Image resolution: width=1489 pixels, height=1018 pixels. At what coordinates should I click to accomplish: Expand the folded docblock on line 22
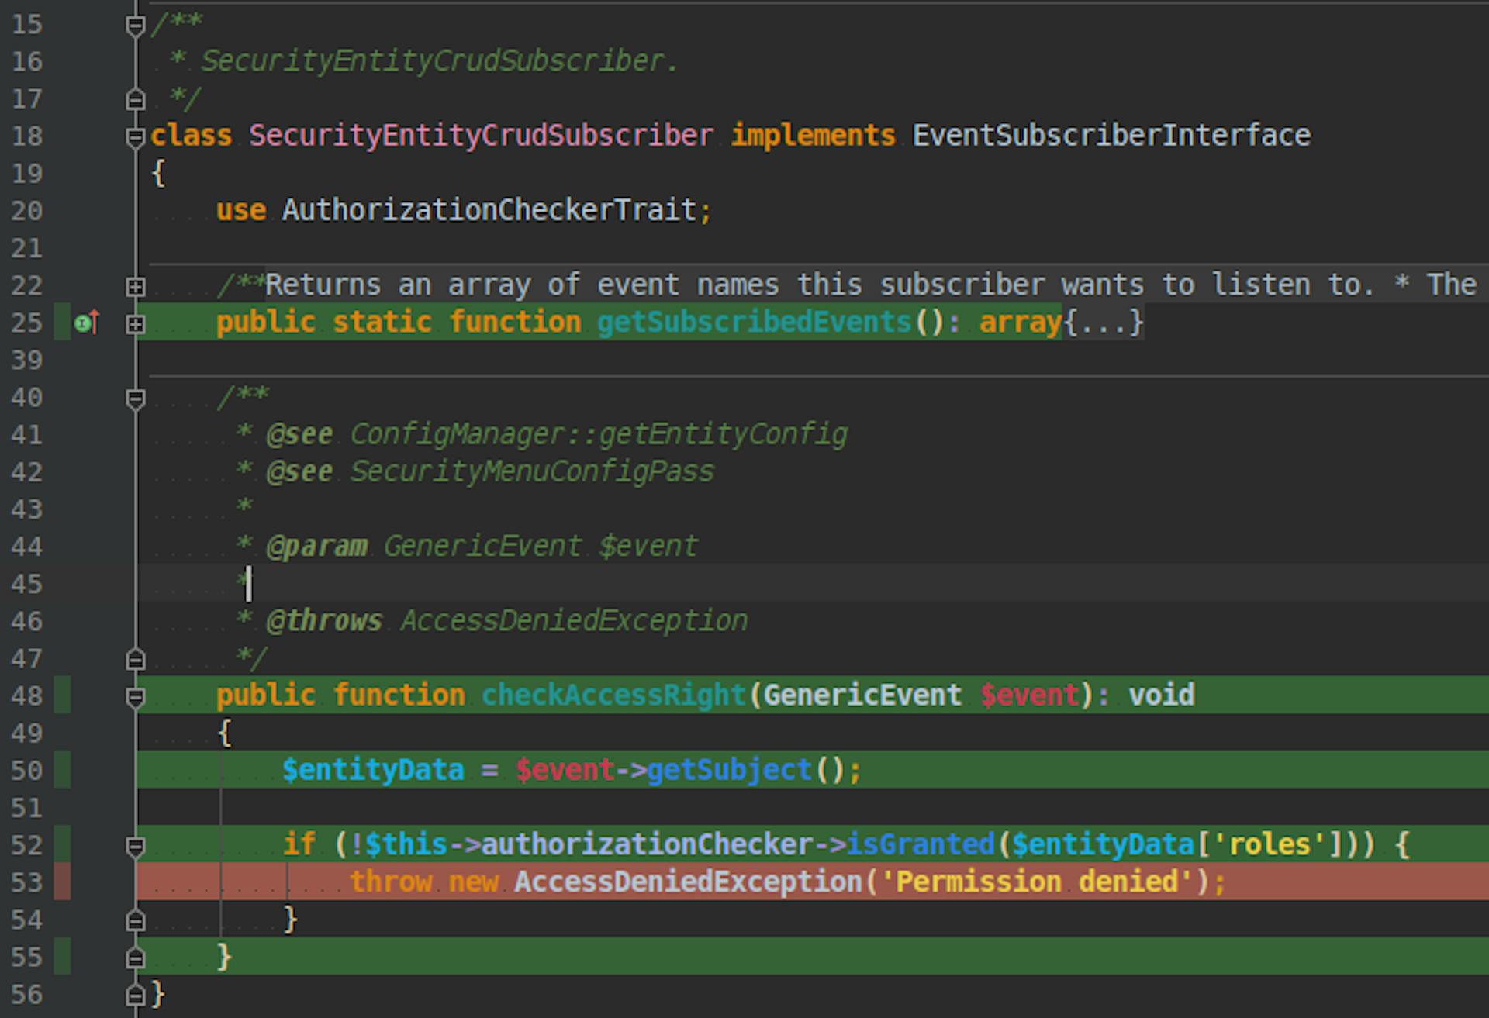click(x=136, y=287)
